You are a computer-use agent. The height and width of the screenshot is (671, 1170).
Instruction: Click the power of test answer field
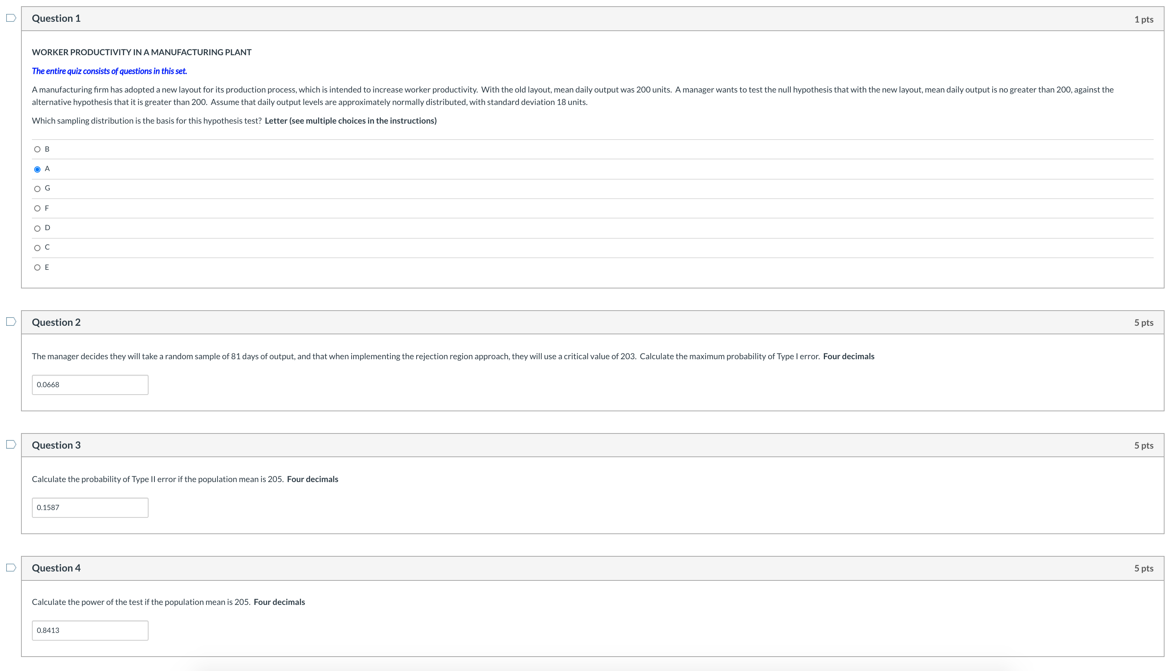coord(90,631)
